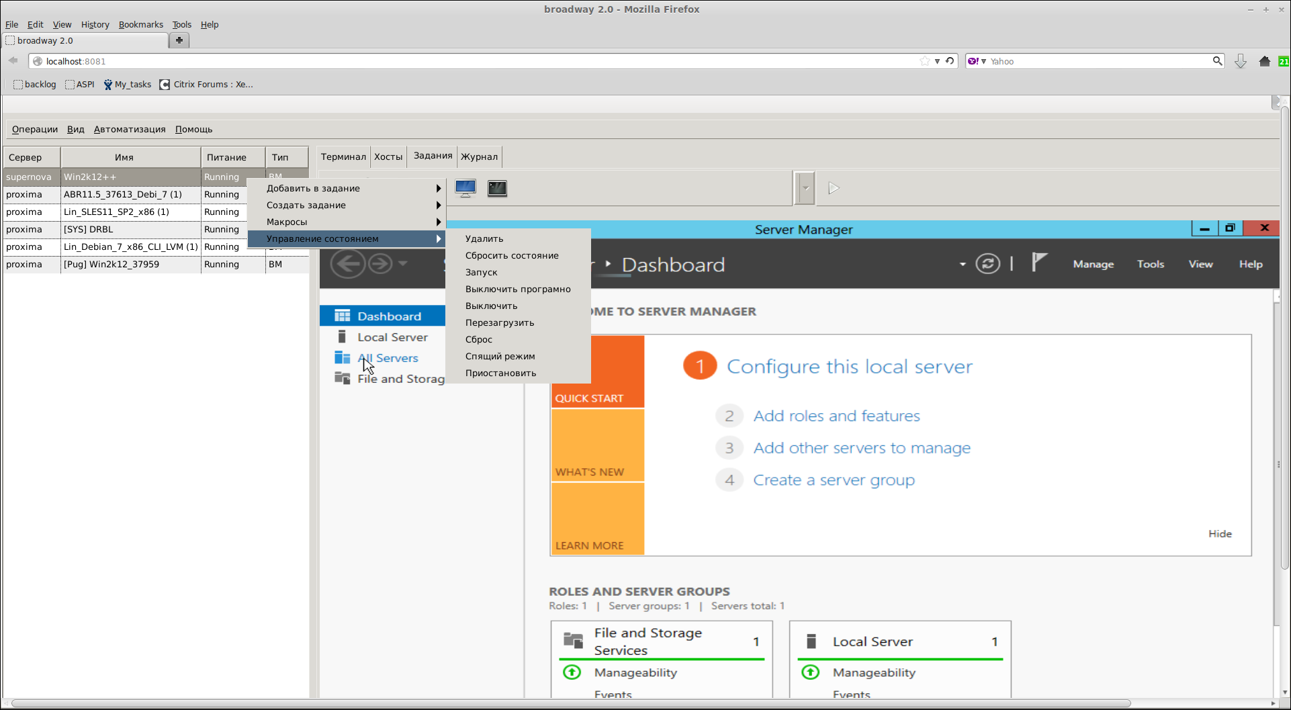Switch to the Задания tab
This screenshot has width=1291, height=710.
(x=433, y=156)
